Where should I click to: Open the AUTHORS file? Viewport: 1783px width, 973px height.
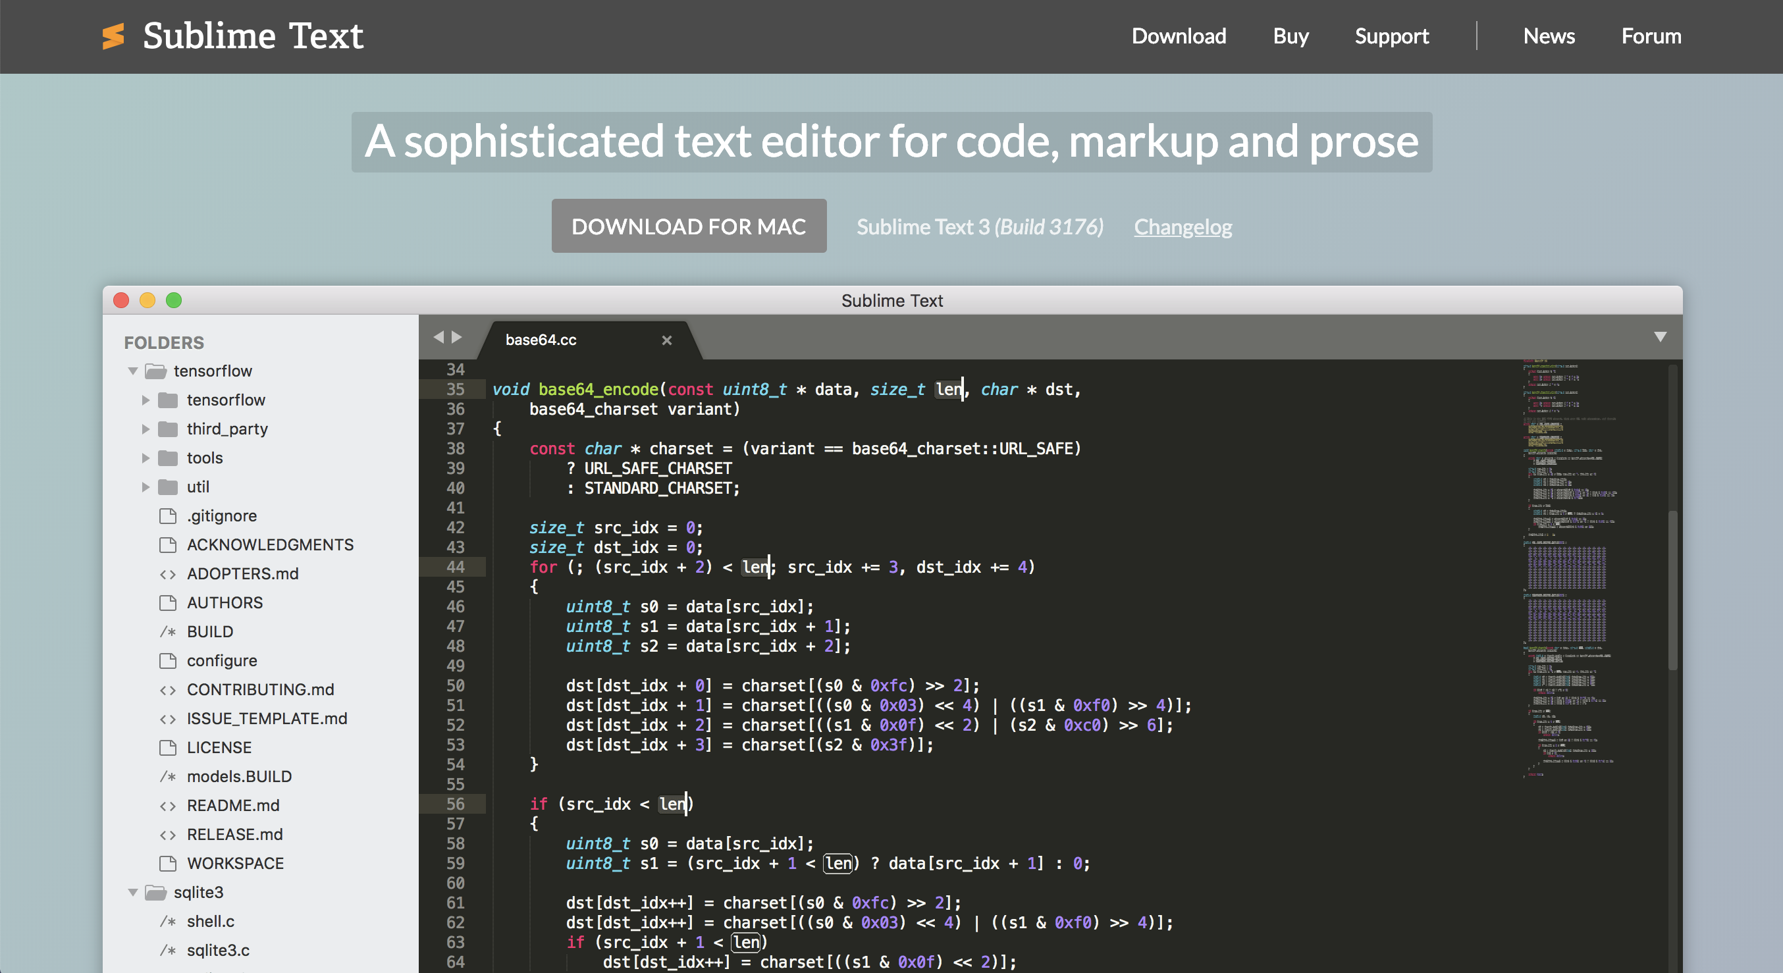(x=225, y=604)
